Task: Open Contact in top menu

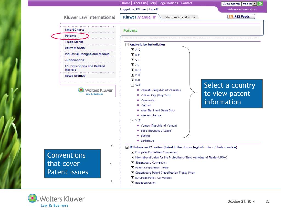Action: 186,3
